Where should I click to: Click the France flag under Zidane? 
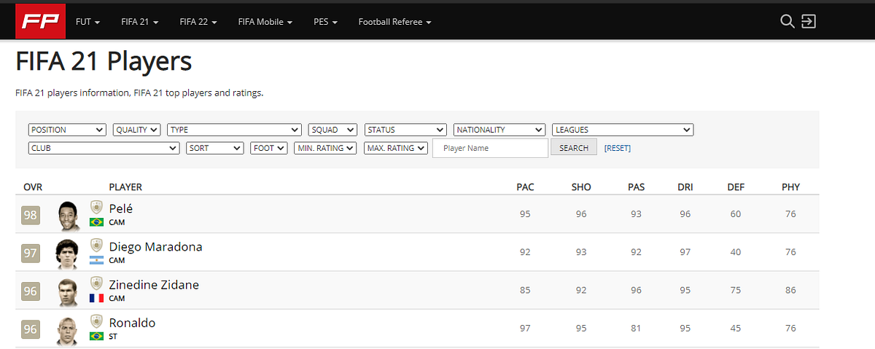tap(96, 298)
